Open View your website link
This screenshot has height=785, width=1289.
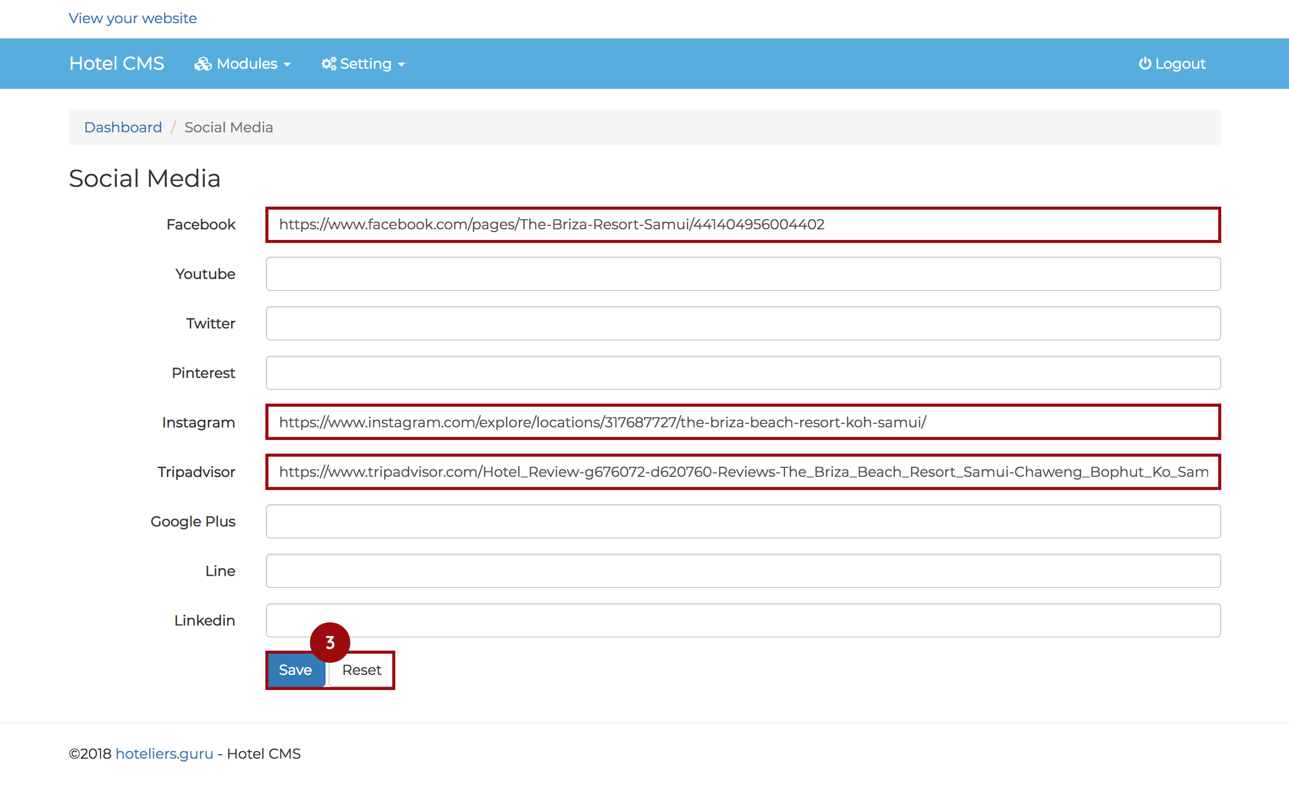click(133, 18)
